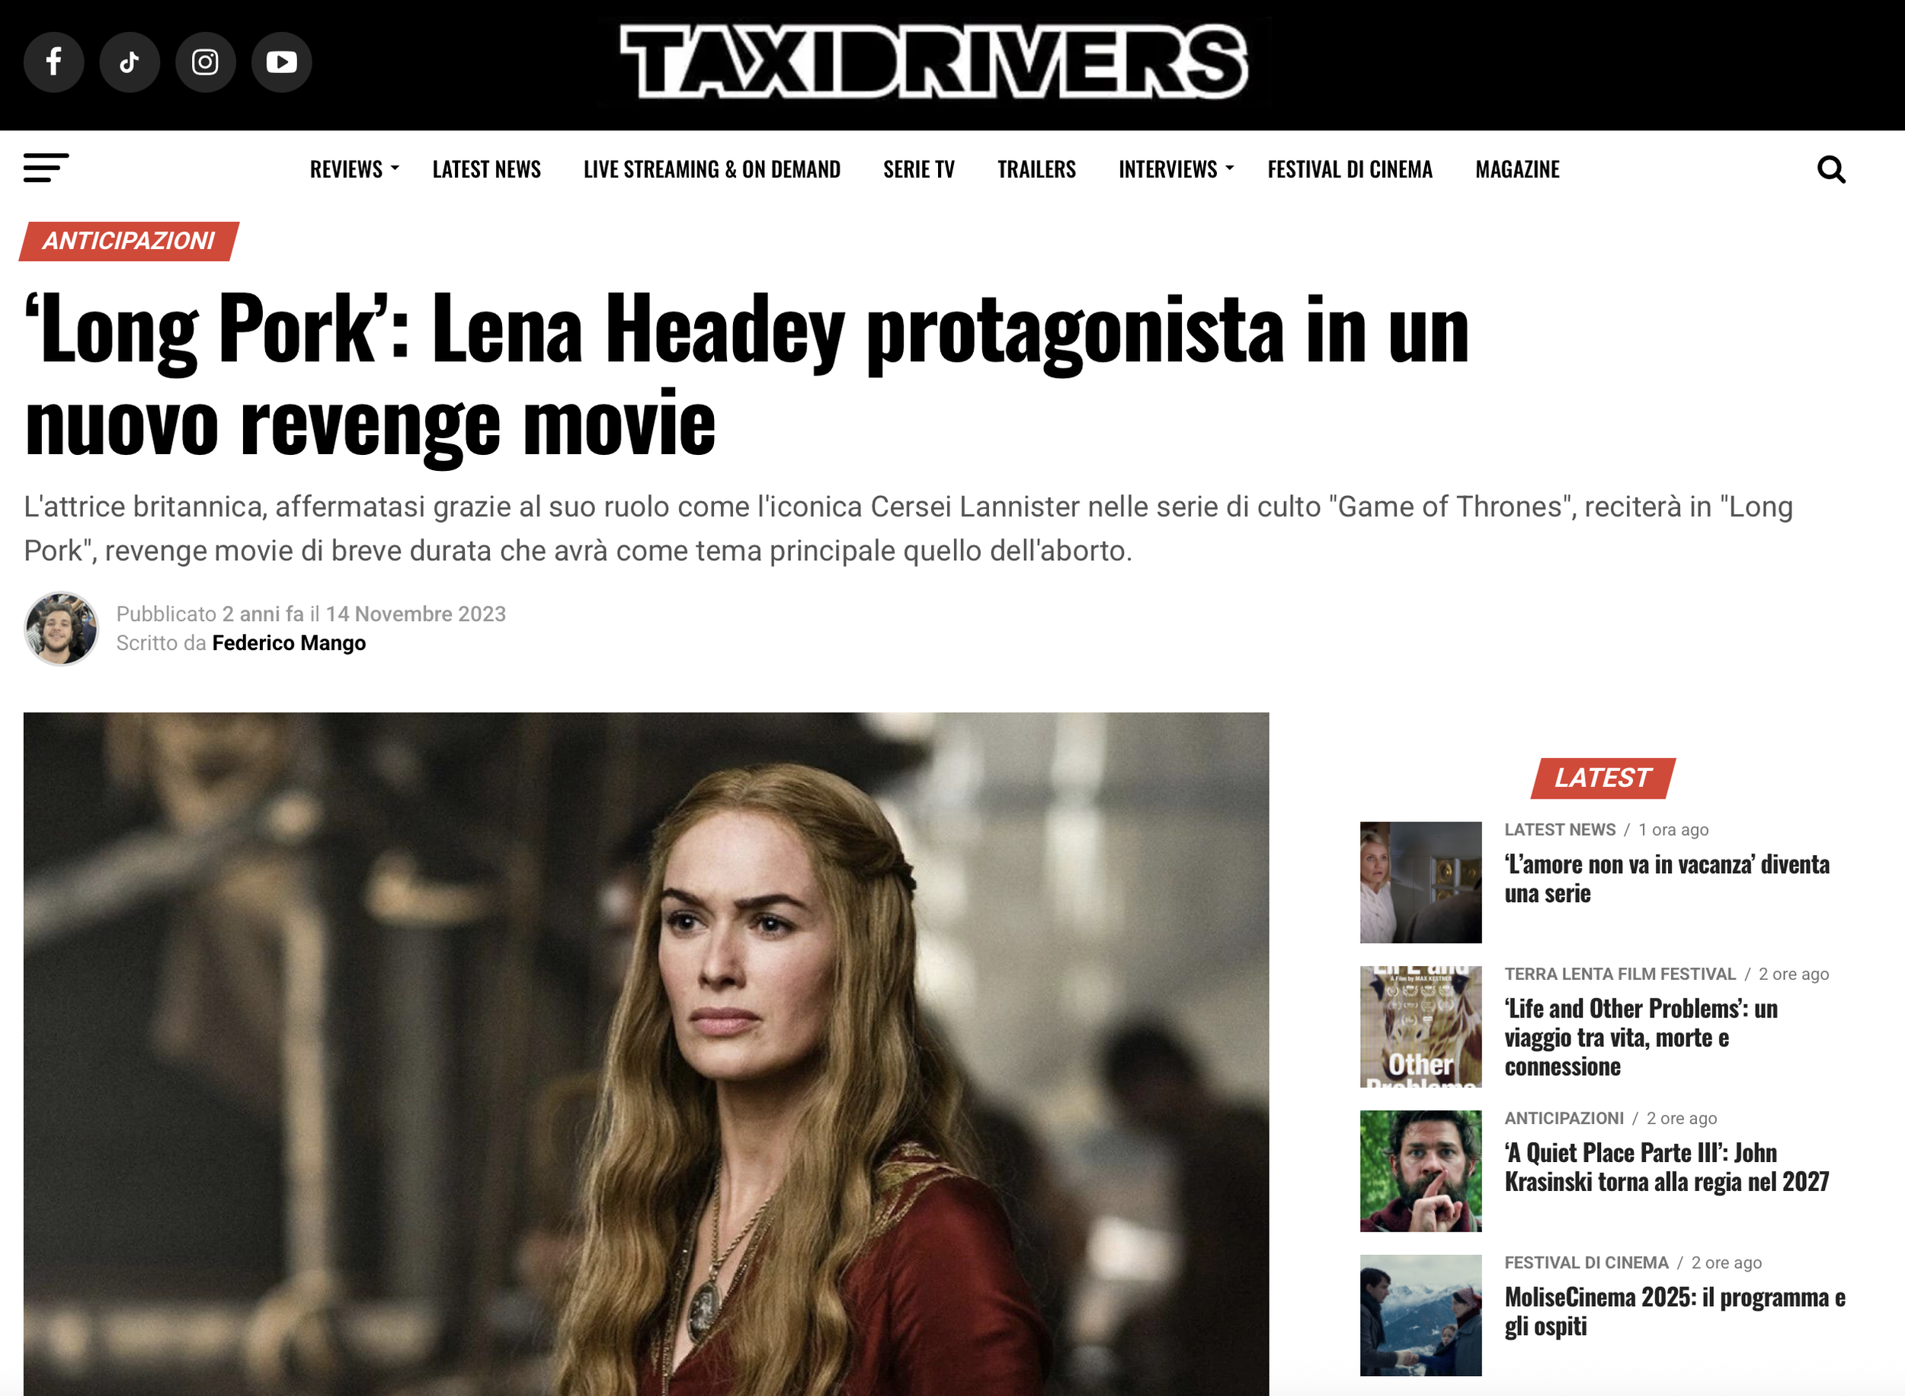Open the YouTube social icon
Viewport: 1905px width, 1396px height.
pyautogui.click(x=281, y=62)
